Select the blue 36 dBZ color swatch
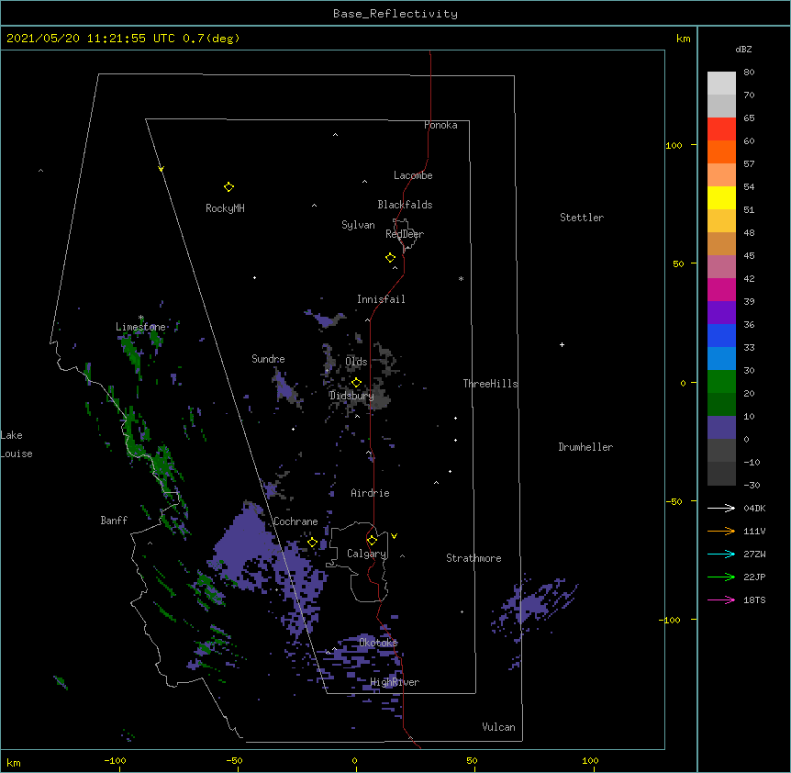791x773 pixels. (721, 335)
